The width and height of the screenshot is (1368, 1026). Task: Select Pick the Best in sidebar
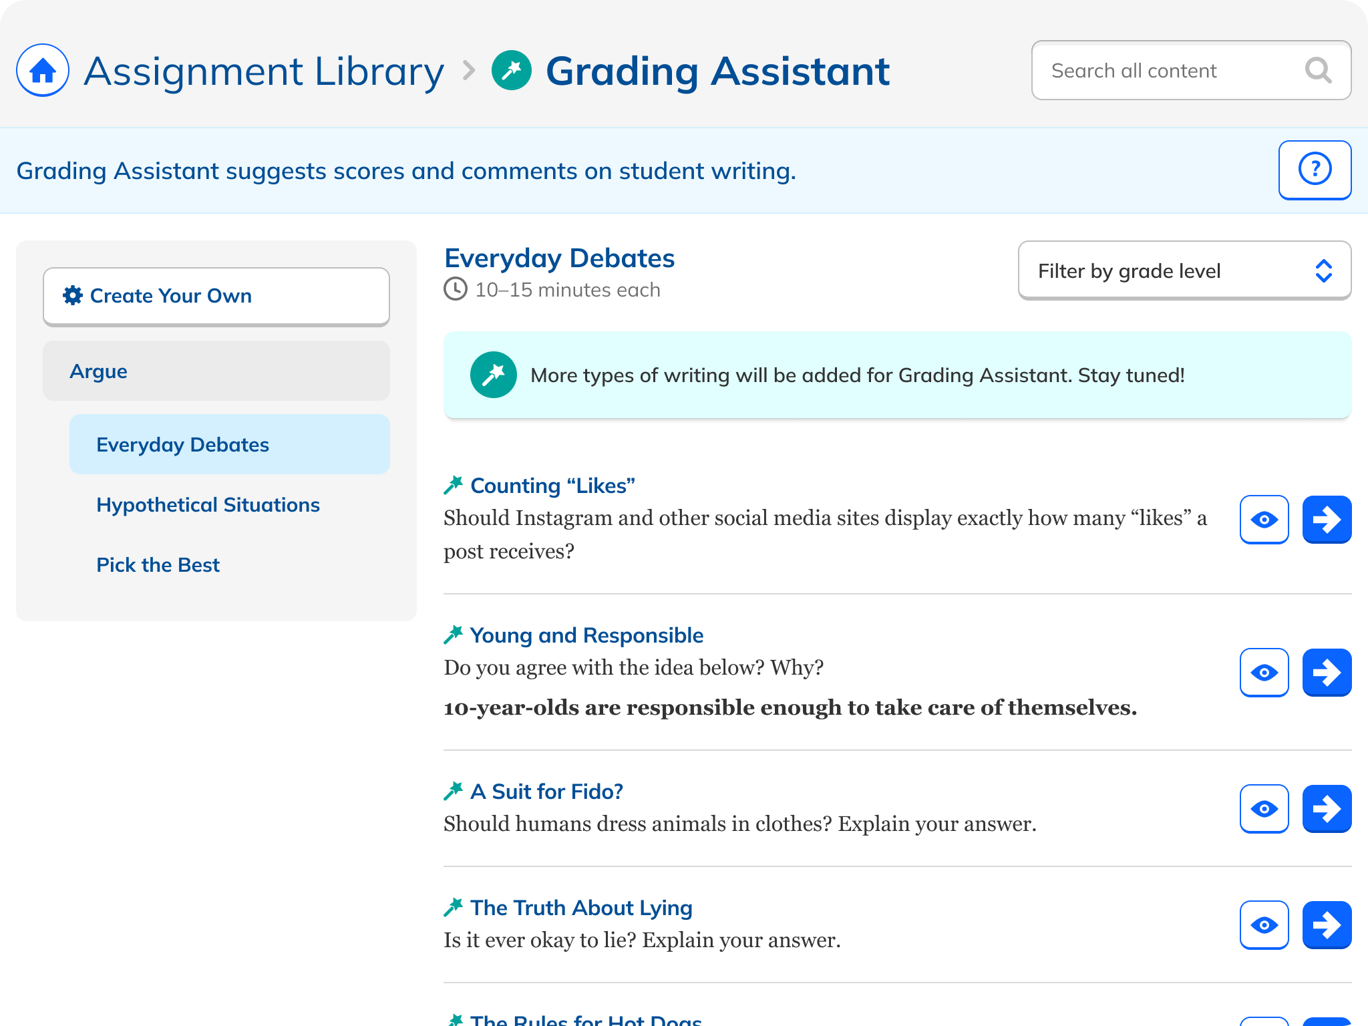click(x=158, y=565)
